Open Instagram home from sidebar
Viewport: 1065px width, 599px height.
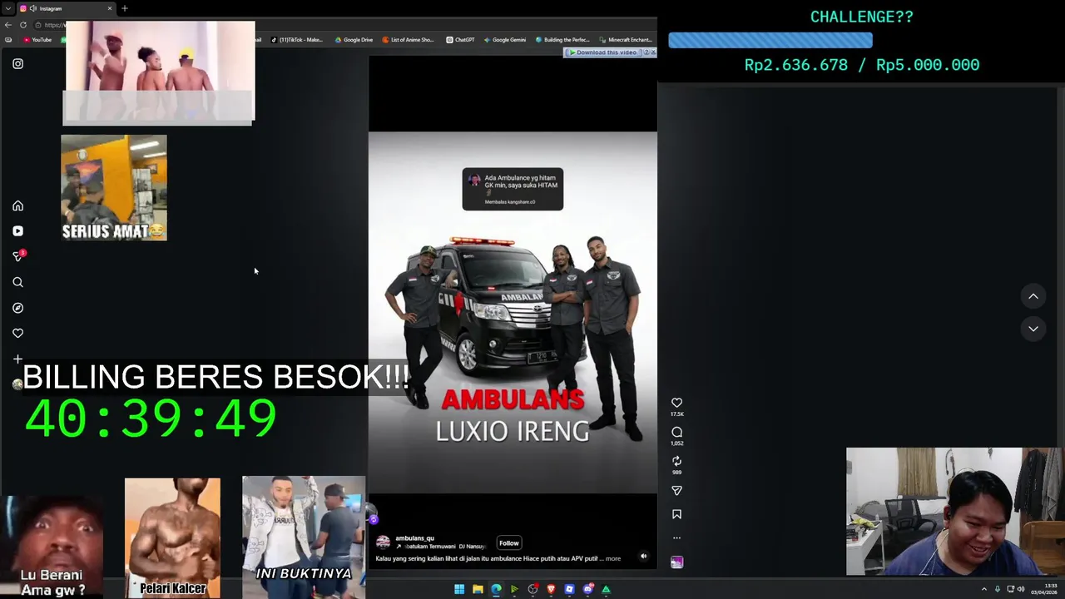[17, 205]
